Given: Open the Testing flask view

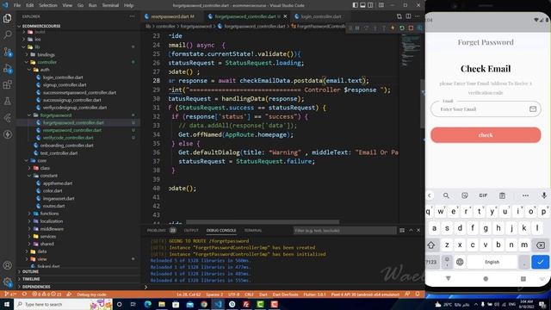Looking at the screenshot, I should pos(8,102).
